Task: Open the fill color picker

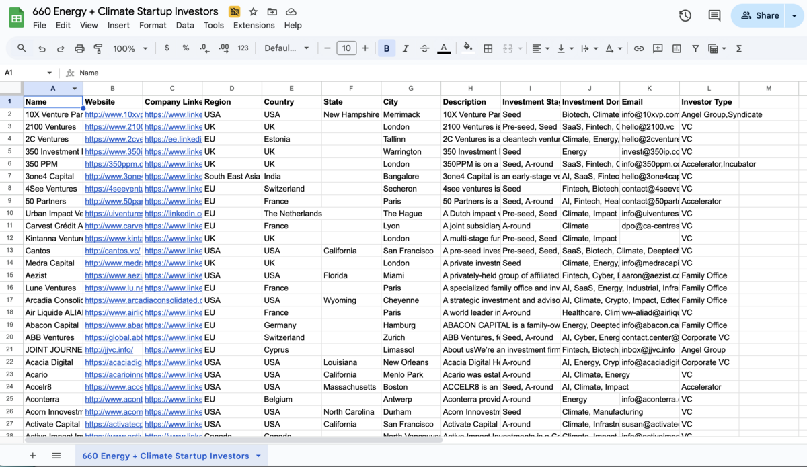Action: coord(468,48)
